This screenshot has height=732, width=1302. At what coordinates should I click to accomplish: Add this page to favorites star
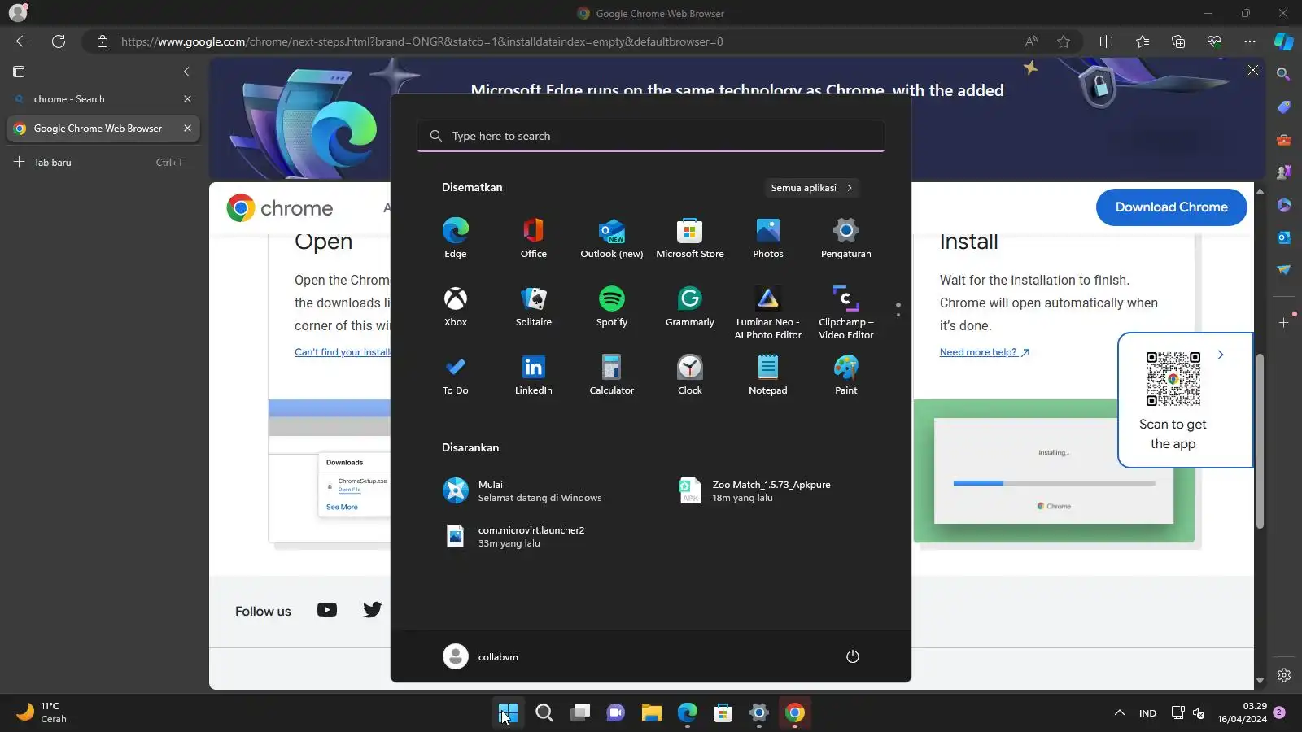point(1064,41)
